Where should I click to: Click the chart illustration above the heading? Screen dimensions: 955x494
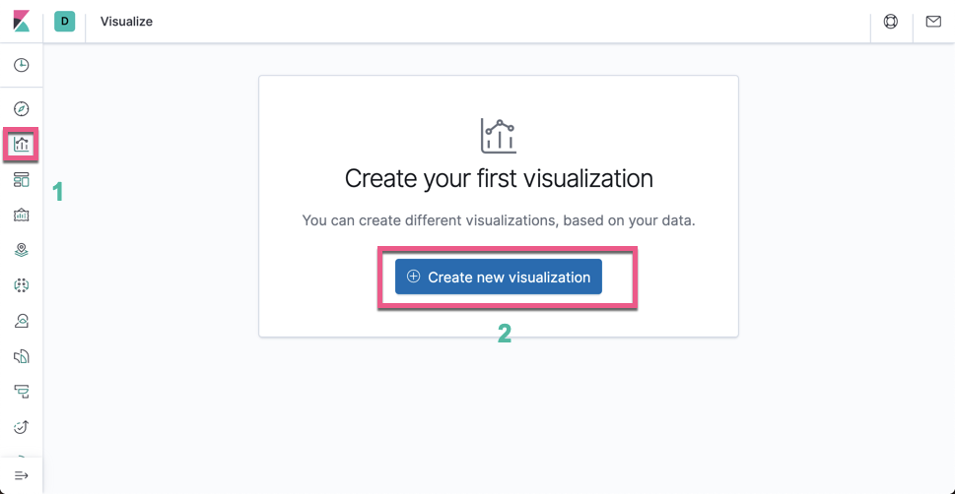pyautogui.click(x=499, y=136)
